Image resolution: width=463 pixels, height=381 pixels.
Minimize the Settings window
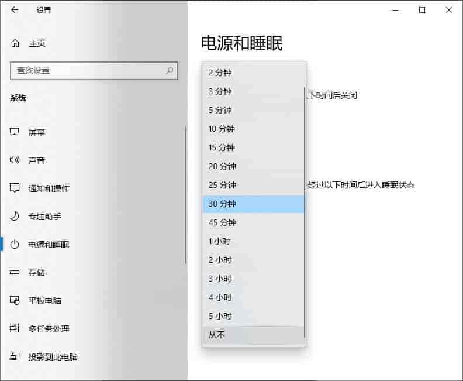coord(395,10)
